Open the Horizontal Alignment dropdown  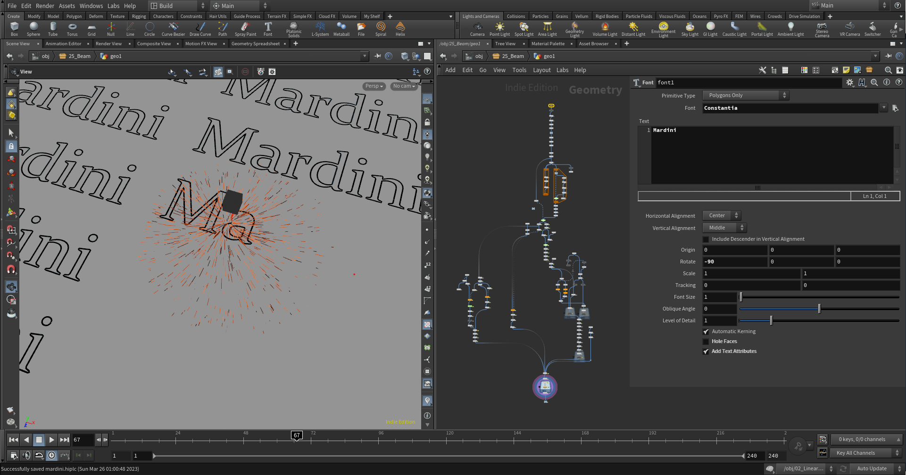click(x=722, y=215)
